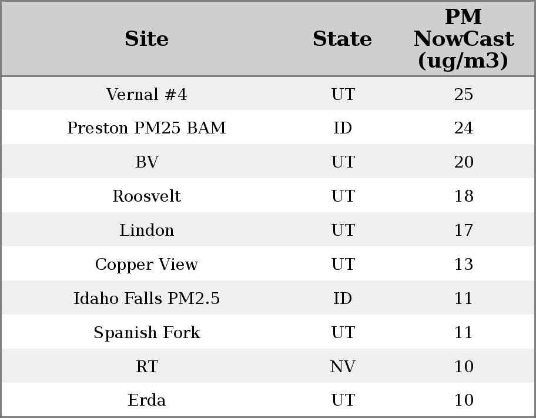Click the PM value 25
536x418 pixels.
(464, 94)
